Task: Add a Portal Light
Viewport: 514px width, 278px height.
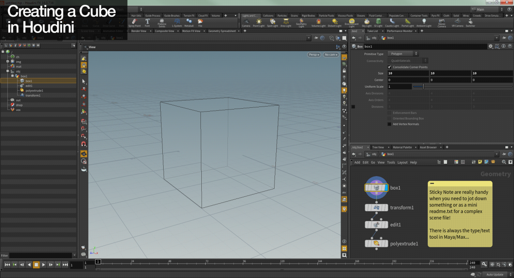Action: coord(408,22)
